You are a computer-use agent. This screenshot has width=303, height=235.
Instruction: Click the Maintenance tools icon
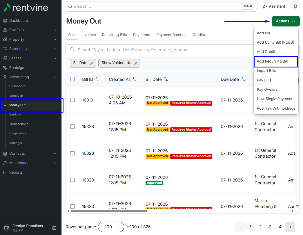(5, 163)
